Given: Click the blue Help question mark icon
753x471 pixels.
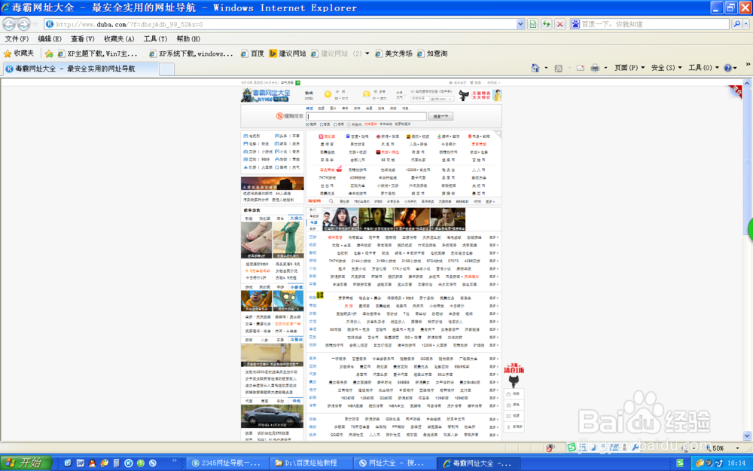Looking at the screenshot, I should pyautogui.click(x=727, y=68).
